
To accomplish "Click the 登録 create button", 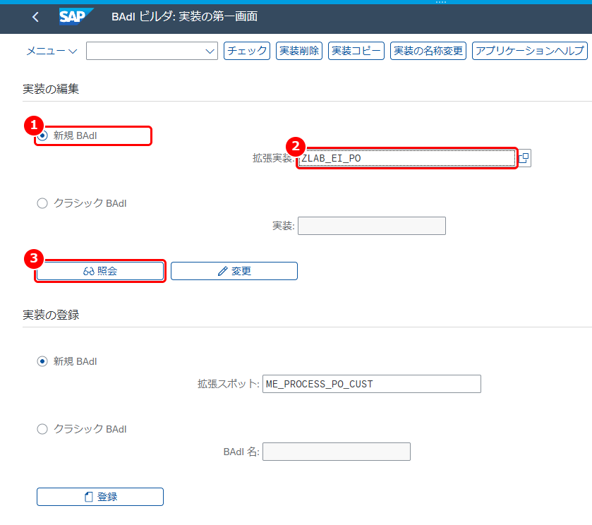I will [x=100, y=497].
